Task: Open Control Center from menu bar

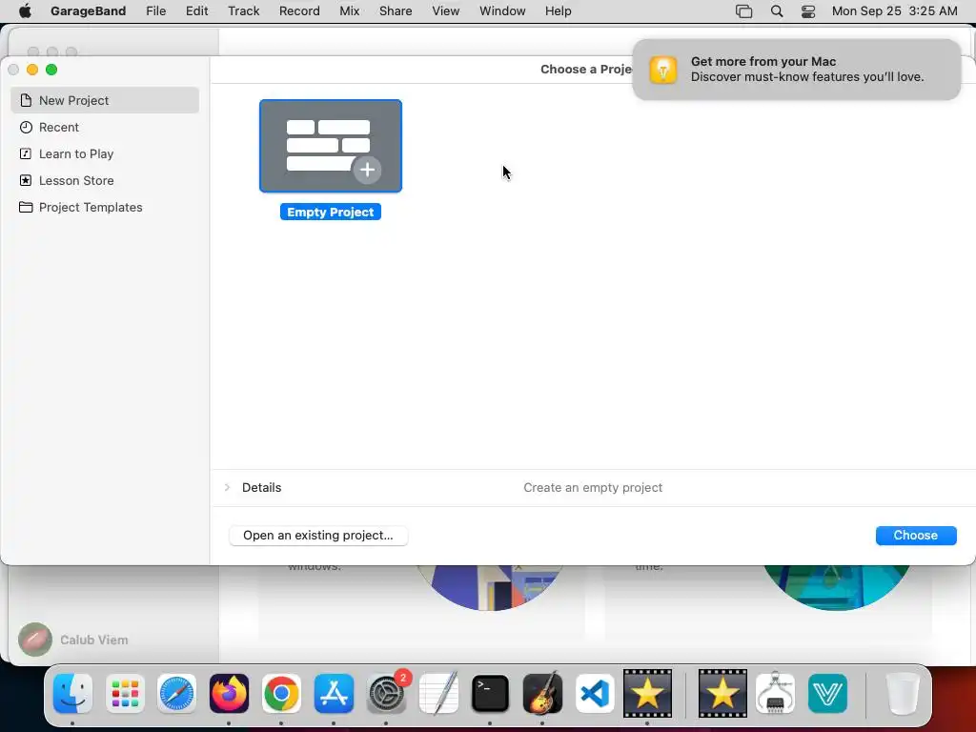Action: tap(808, 11)
